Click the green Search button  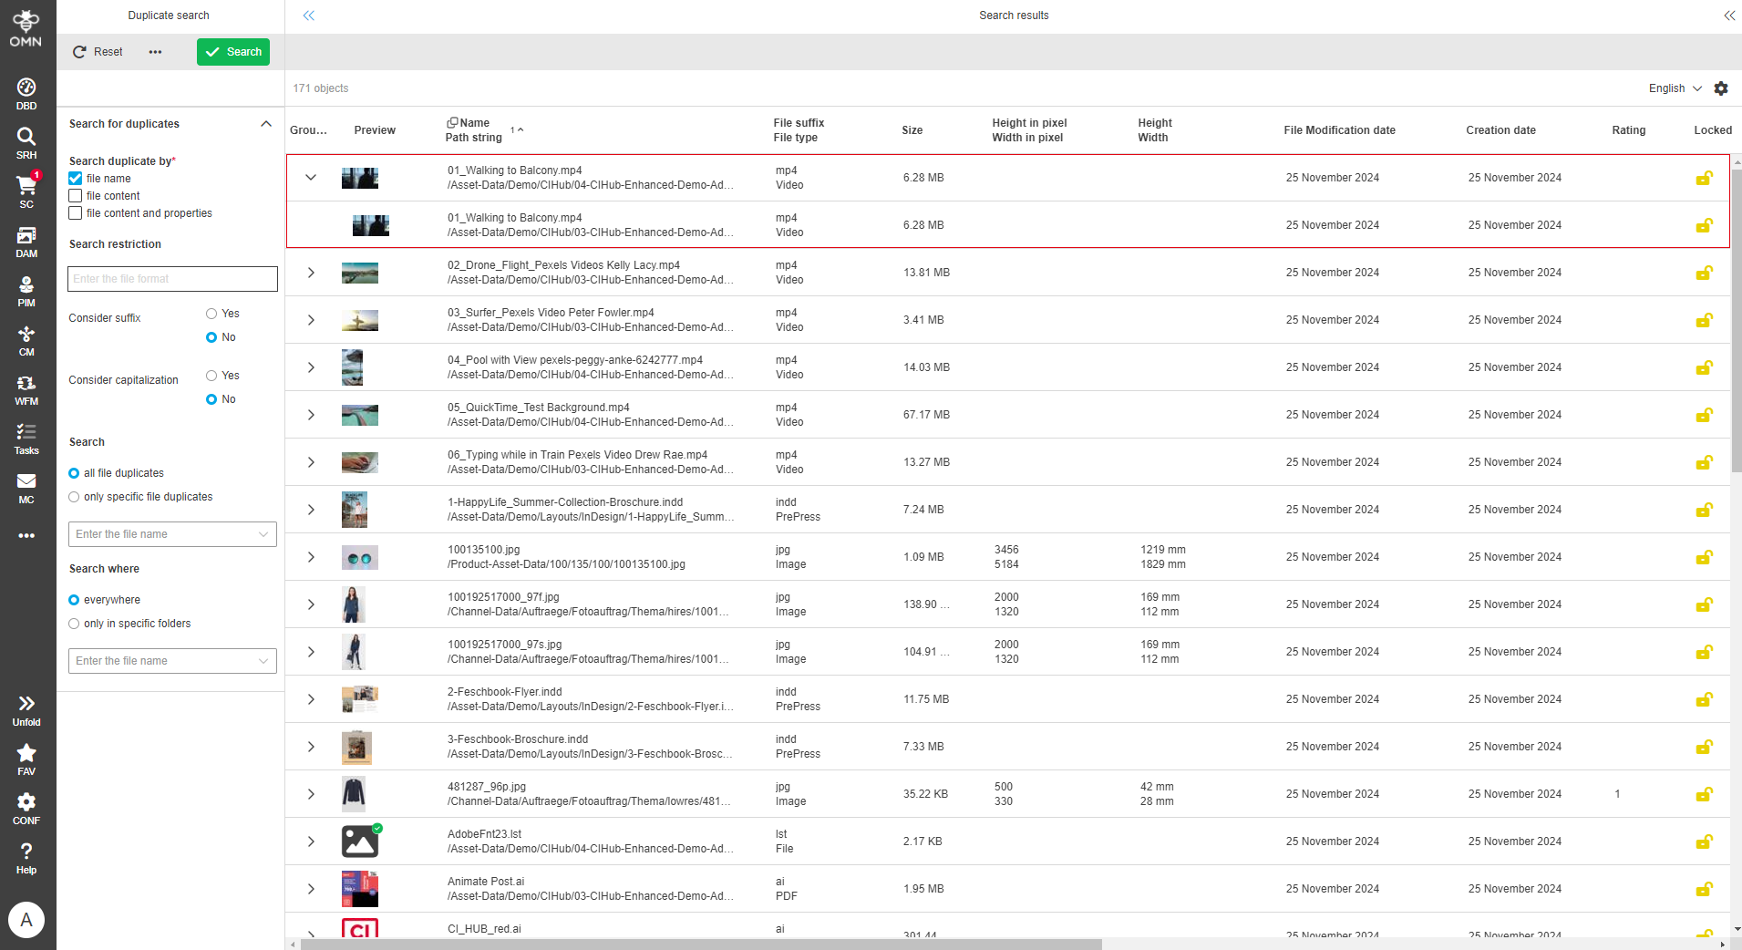(232, 52)
